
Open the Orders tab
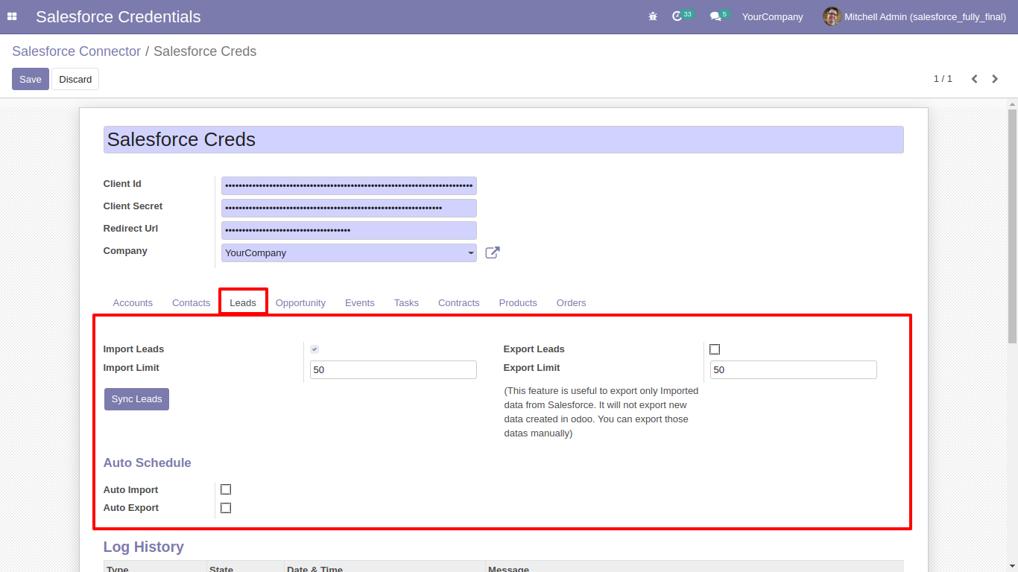tap(571, 302)
